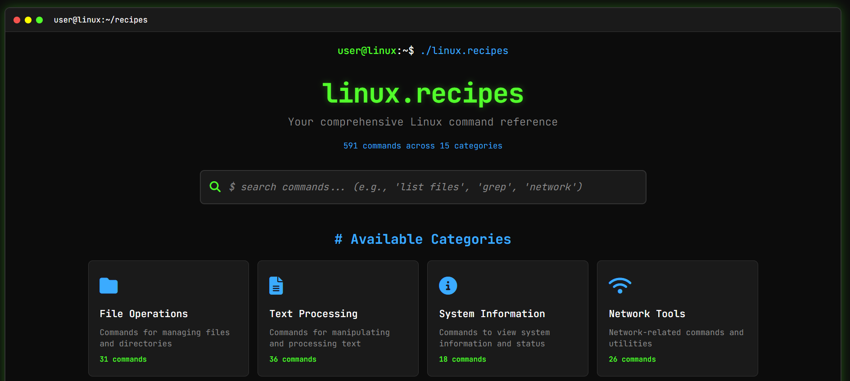
Task: Click the user@linux:~/recipes title bar text
Action: pos(101,20)
